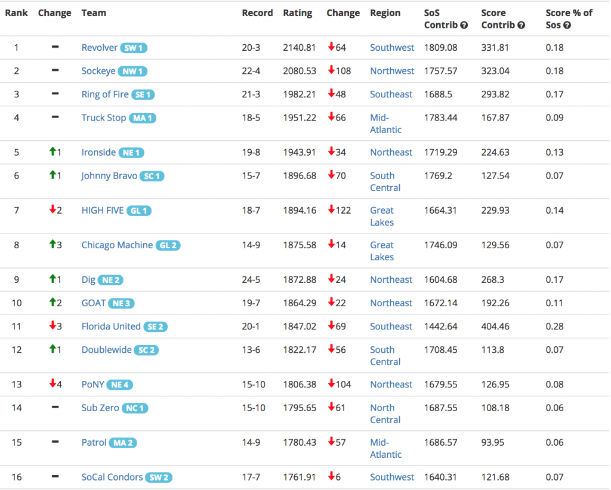Click help icon beside SoS Contrib header

[x=464, y=25]
